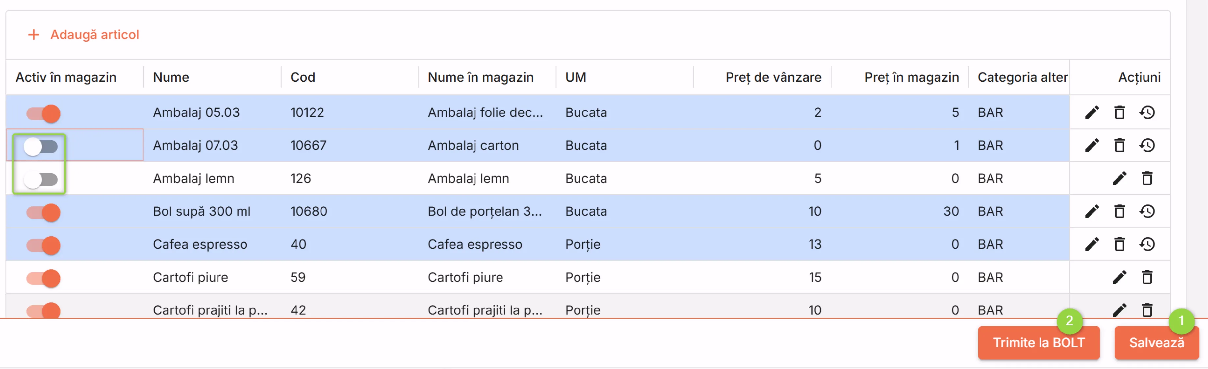The width and height of the screenshot is (1208, 369).
Task: Edit the Ambalaj 07.03 article
Action: coord(1092,145)
